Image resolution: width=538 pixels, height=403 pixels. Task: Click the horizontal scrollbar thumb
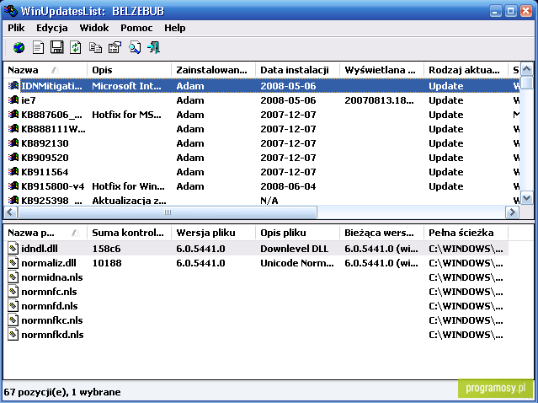click(168, 212)
